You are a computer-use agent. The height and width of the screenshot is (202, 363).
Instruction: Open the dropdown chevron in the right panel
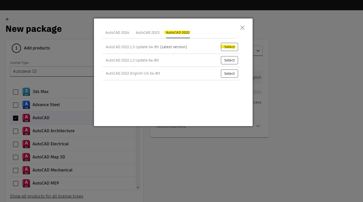click(x=258, y=50)
